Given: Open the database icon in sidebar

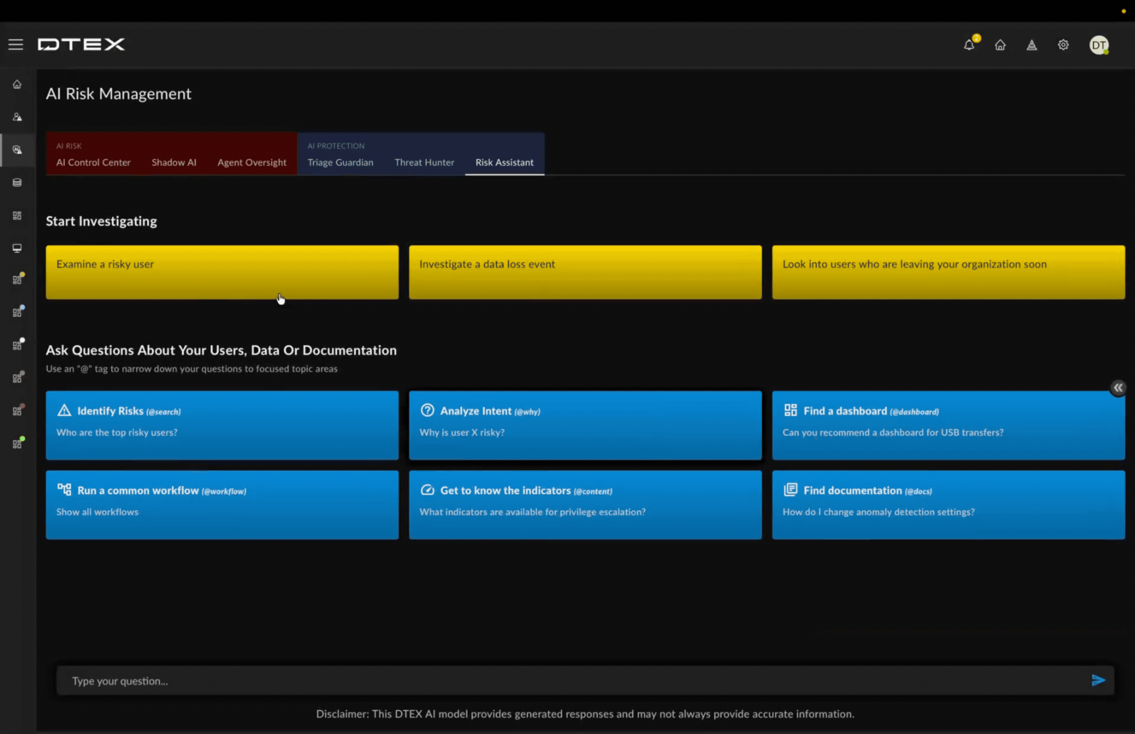Looking at the screenshot, I should (17, 183).
